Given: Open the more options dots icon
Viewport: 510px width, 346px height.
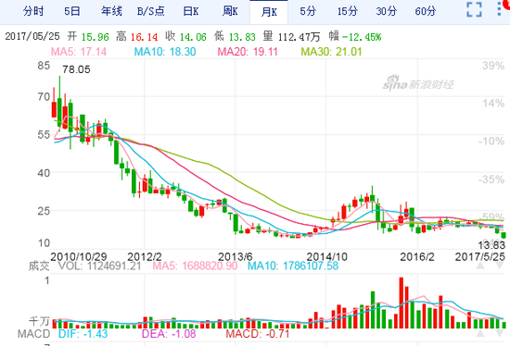Looking at the screenshot, I should click(500, 8).
